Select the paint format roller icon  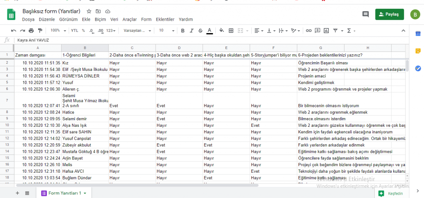coord(40,31)
